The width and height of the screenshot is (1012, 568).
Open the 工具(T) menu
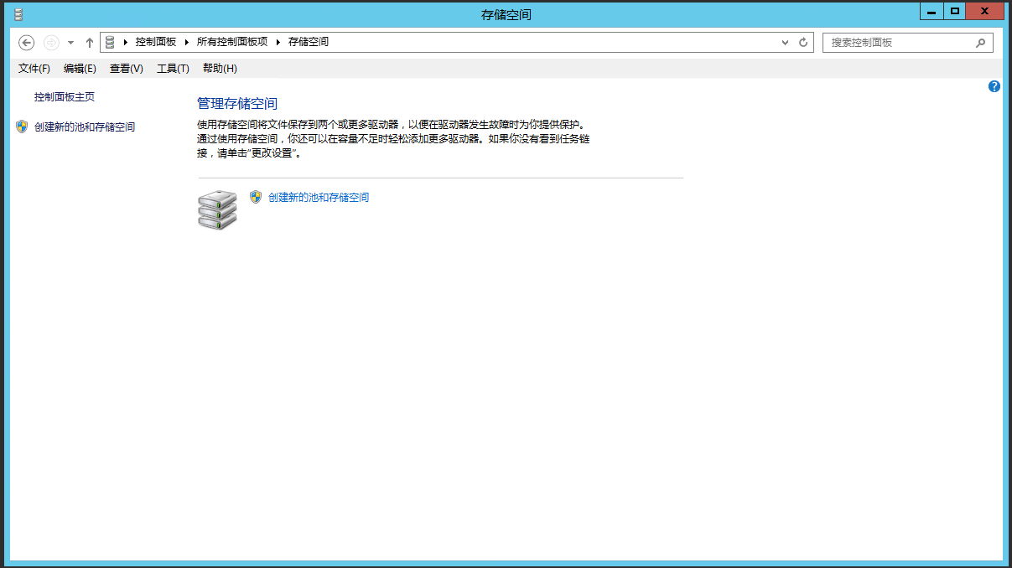click(x=172, y=68)
